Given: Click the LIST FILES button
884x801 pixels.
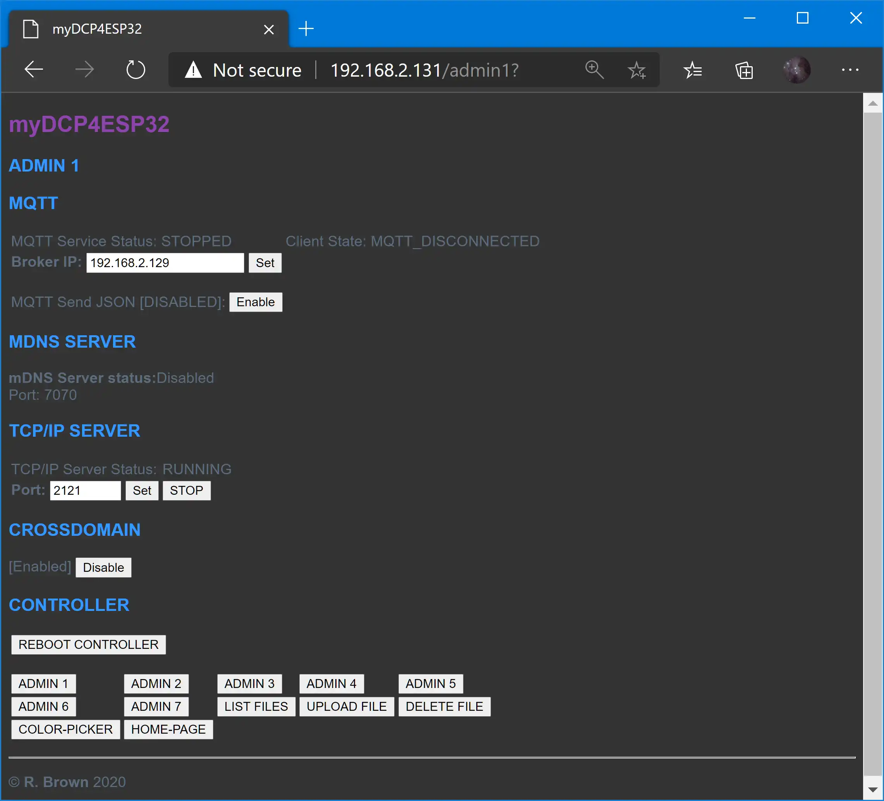Looking at the screenshot, I should [255, 706].
